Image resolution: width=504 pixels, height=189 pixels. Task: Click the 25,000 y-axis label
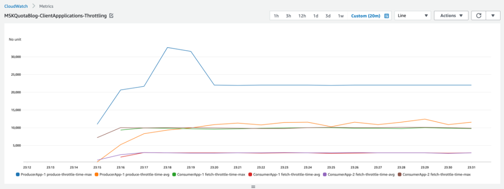16,75
